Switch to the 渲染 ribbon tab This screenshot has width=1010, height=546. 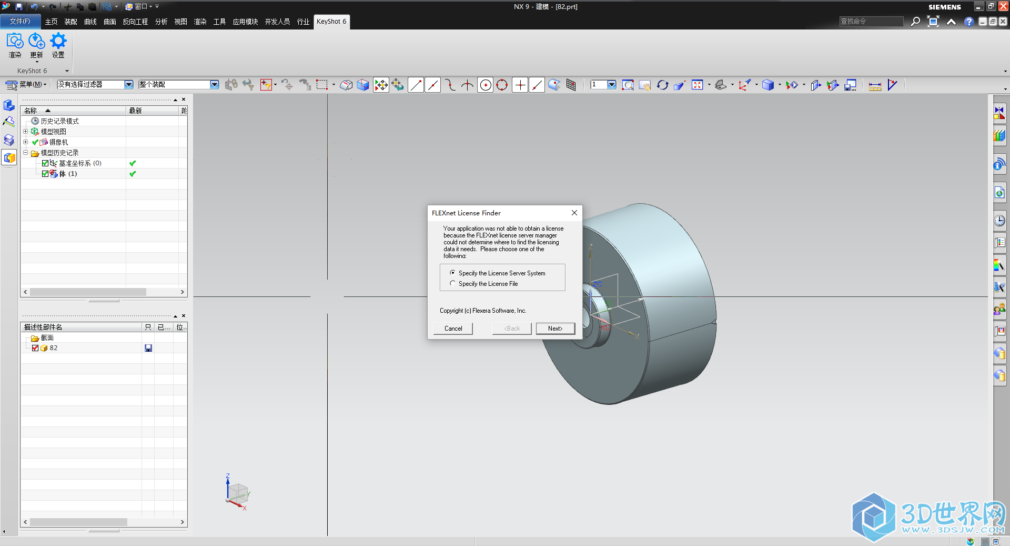(200, 22)
